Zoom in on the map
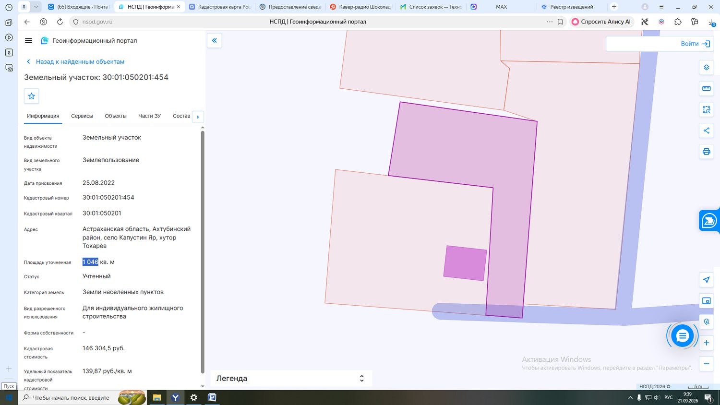The width and height of the screenshot is (720, 405). tap(706, 343)
